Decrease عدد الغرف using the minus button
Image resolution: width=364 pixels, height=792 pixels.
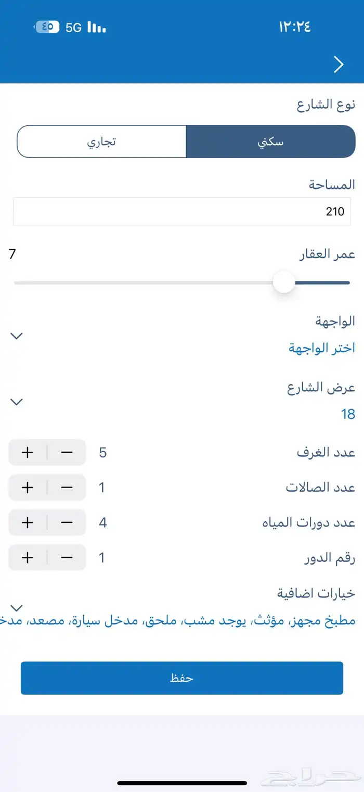67,452
